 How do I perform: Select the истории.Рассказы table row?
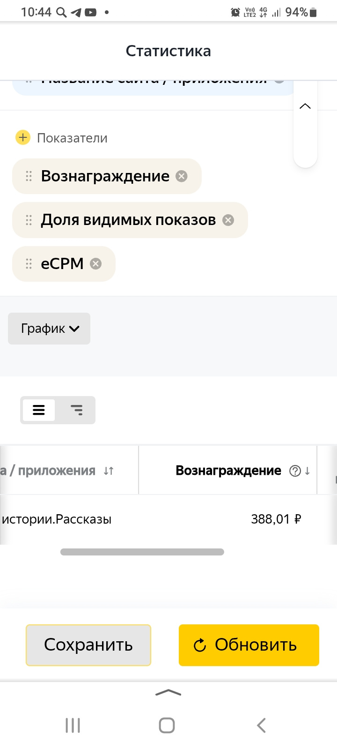[x=56, y=519]
